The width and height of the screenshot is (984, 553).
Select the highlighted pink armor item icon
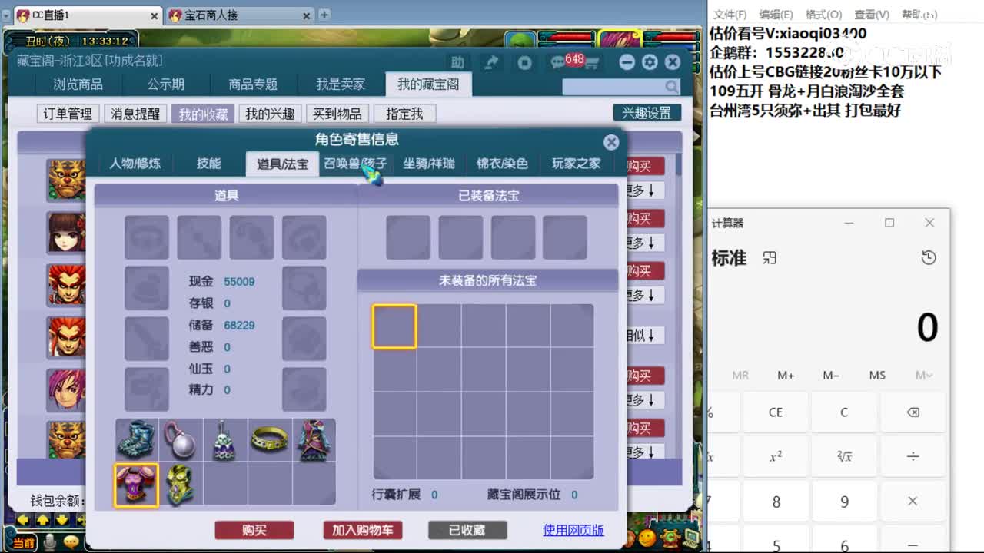tap(136, 485)
